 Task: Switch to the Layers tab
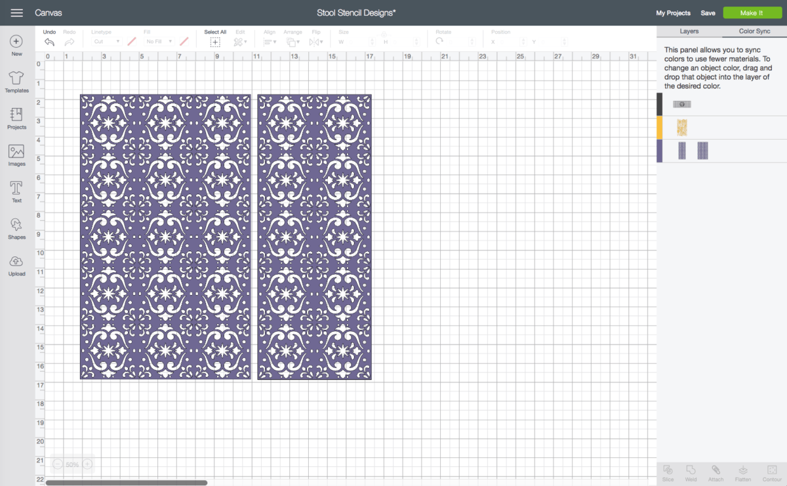689,31
